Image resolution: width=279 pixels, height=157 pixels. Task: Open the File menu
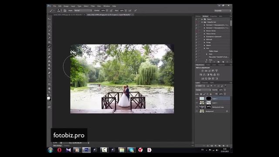point(54,6)
